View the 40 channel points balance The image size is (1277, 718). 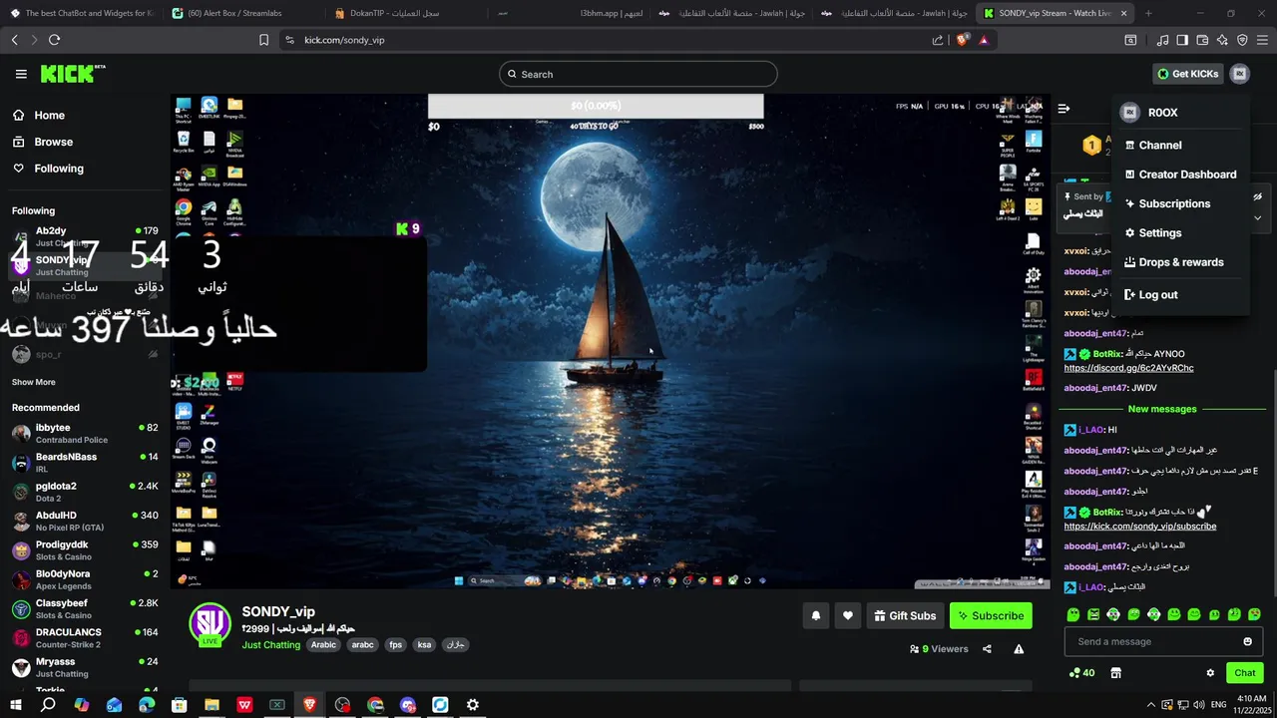pyautogui.click(x=1081, y=673)
